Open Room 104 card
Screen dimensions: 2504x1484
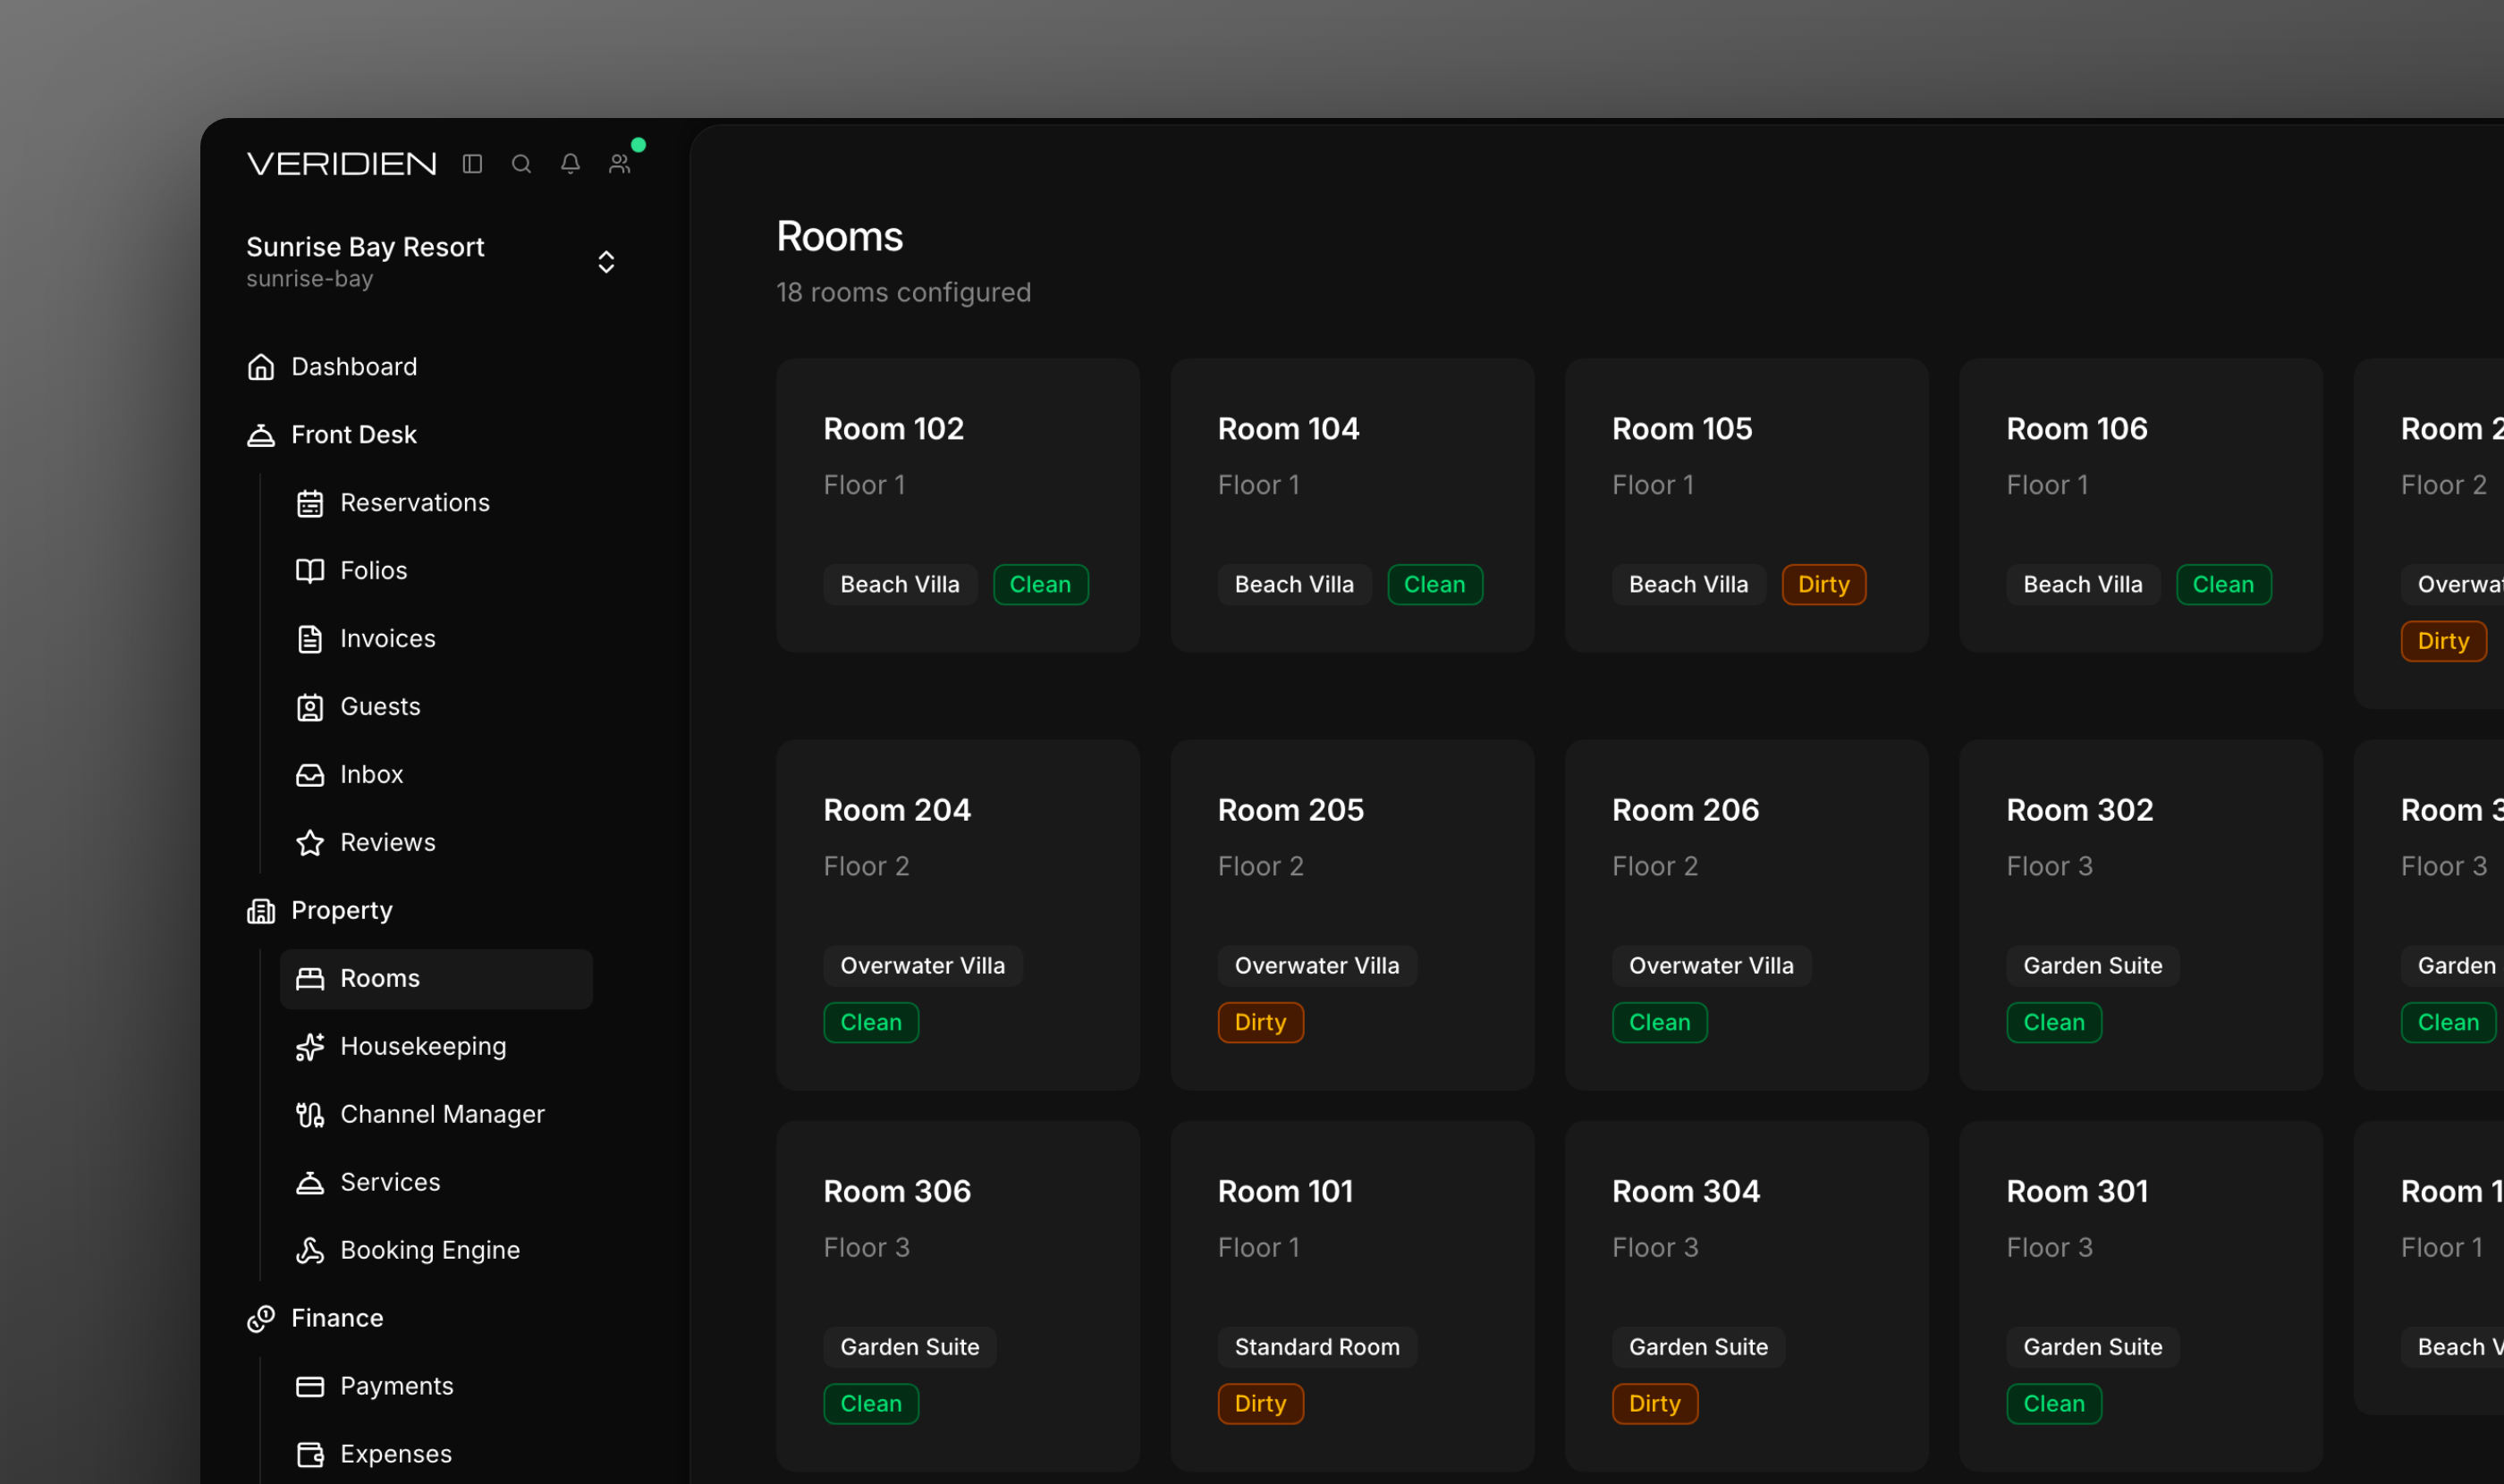point(1352,506)
